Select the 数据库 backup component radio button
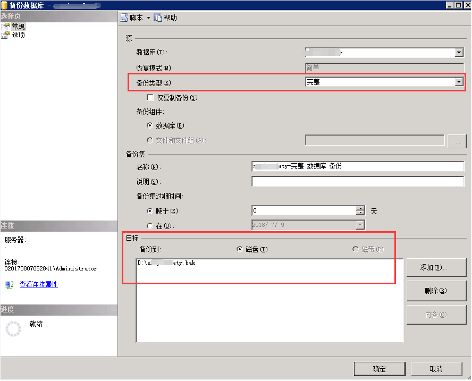The width and height of the screenshot is (472, 381). point(150,126)
